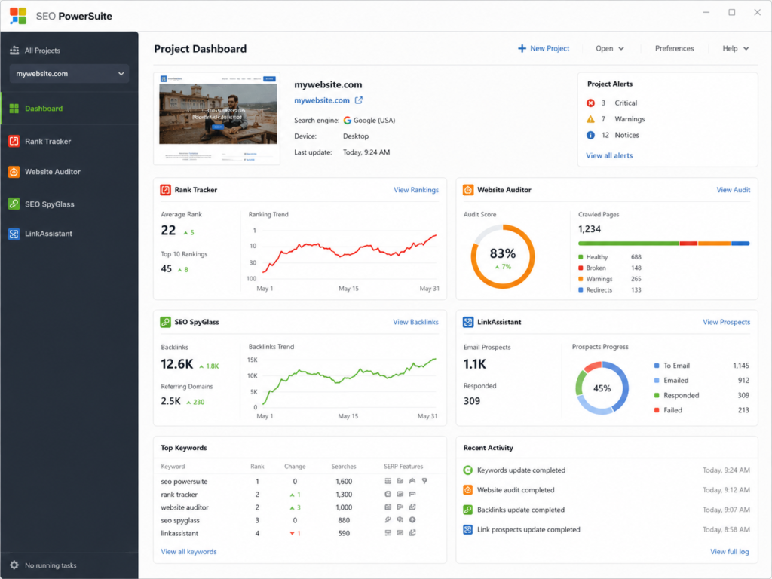Expand the mywebsite.com project dropdown
The image size is (772, 579).
69,74
